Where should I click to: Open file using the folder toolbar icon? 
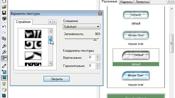click(x=4, y=7)
